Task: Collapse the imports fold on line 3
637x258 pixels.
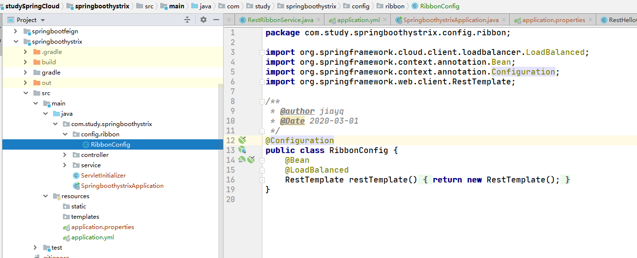Action: point(262,52)
